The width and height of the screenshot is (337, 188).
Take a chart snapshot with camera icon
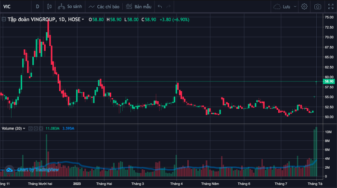point(318,7)
